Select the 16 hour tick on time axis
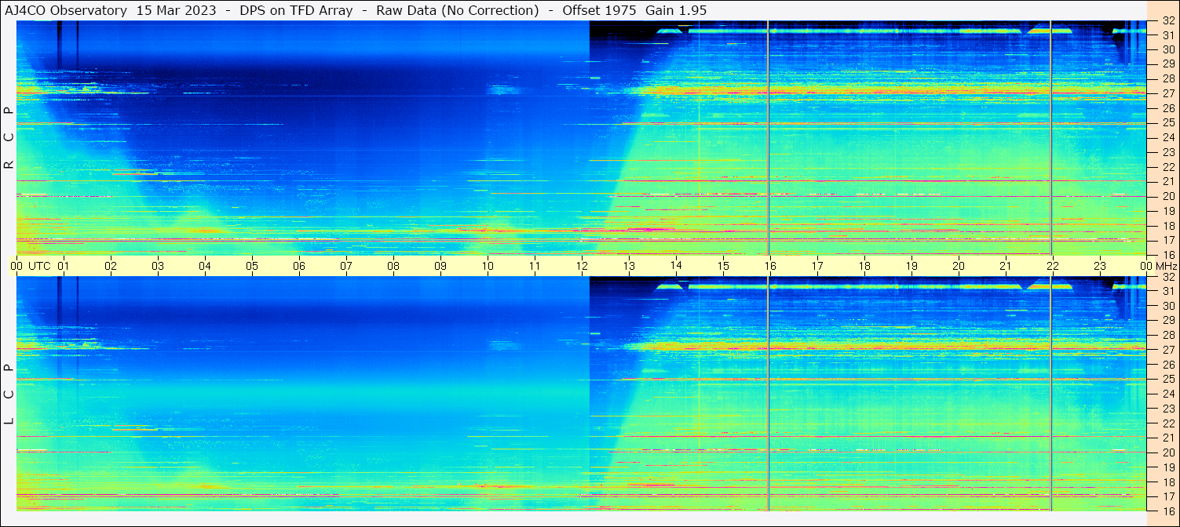 770,266
